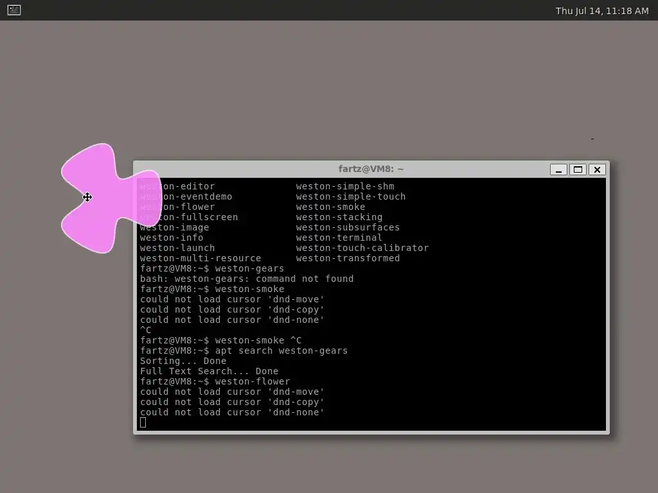Click the partially covered '-fullscreen' listing entry
658x493 pixels.
pos(189,217)
